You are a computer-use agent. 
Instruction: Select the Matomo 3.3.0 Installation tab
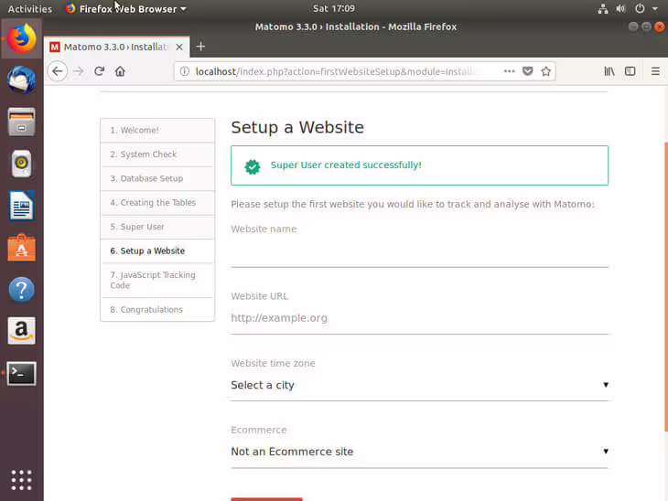[x=117, y=47]
